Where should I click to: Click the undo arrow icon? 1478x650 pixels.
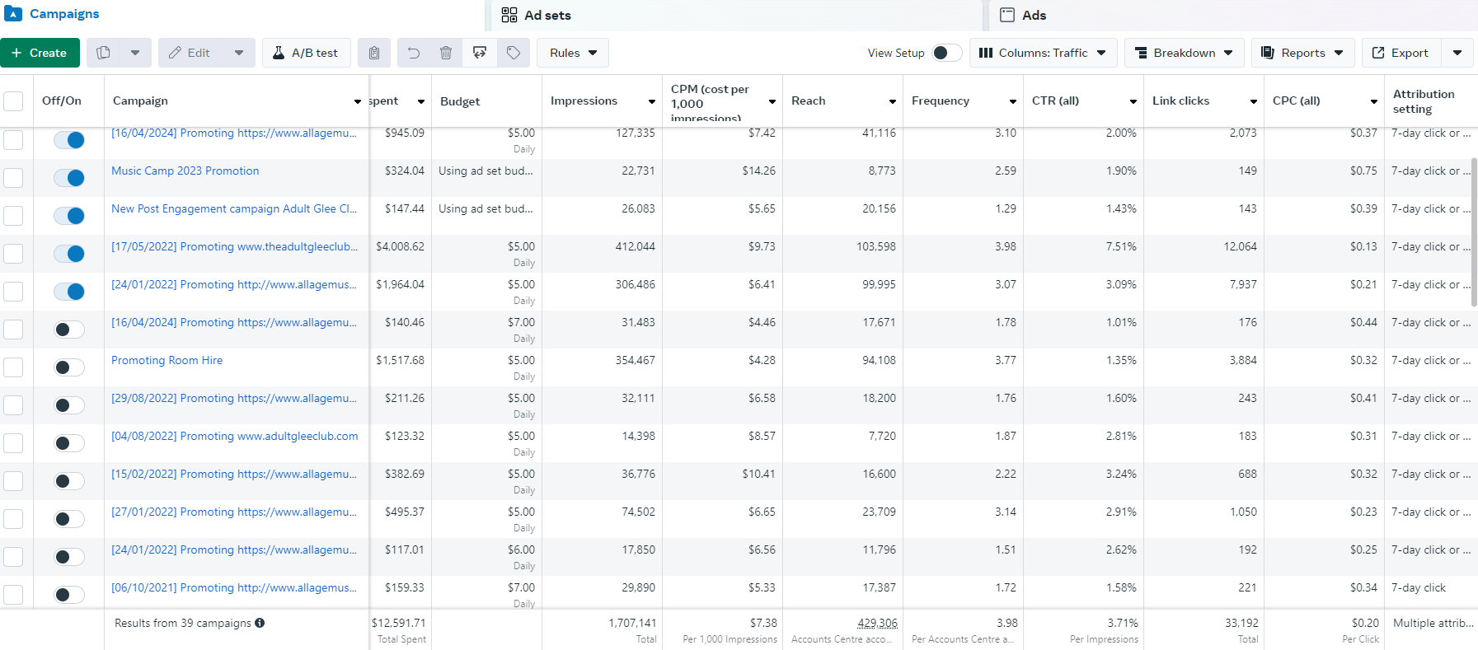(413, 53)
